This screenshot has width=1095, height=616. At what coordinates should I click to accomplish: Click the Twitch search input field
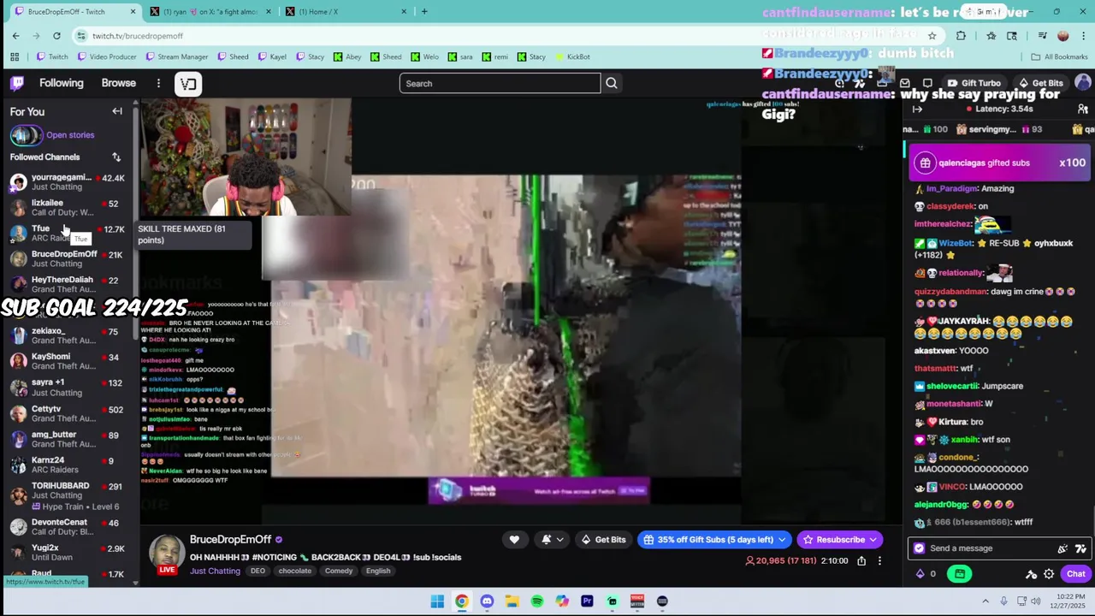coord(500,83)
